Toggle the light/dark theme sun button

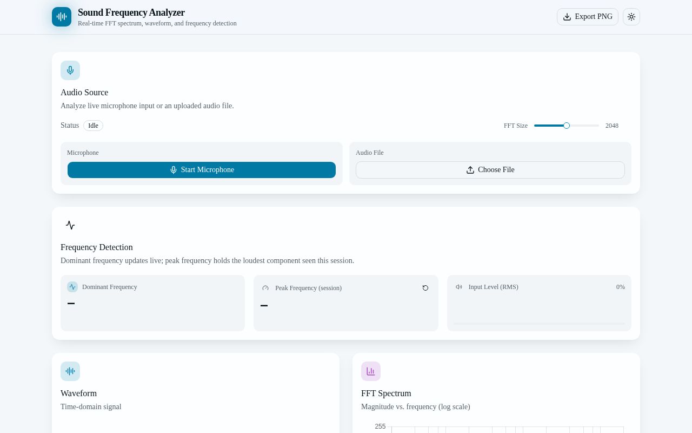pos(631,17)
